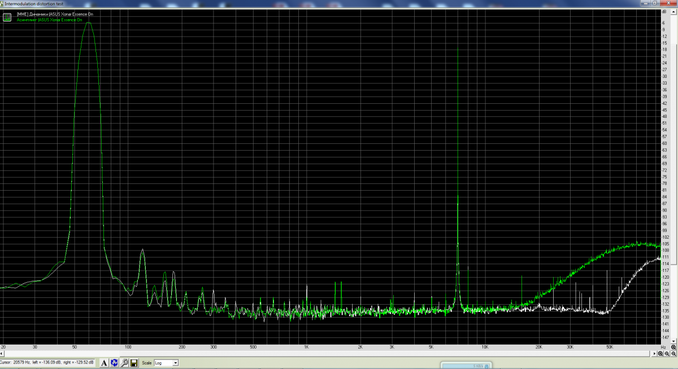
Task: Click the horizontal scrollbar right arrow
Action: tap(654, 354)
